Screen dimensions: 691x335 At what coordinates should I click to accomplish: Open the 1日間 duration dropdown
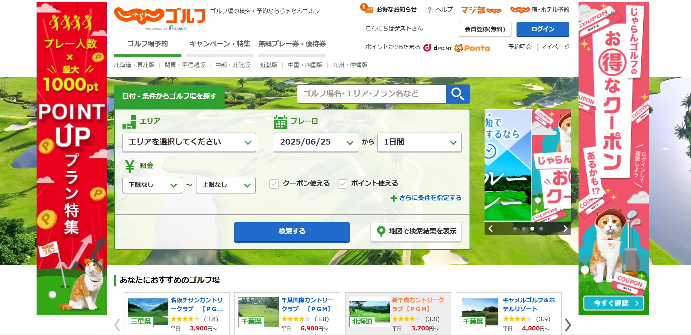[x=419, y=142]
